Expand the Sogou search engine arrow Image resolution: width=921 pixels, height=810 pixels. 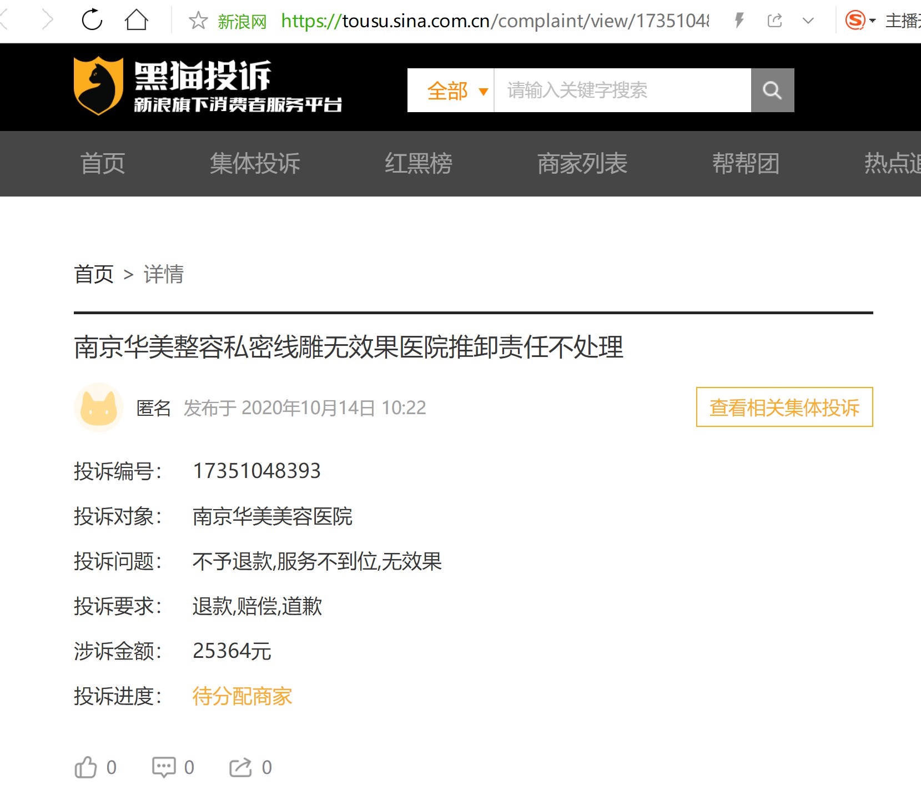873,21
